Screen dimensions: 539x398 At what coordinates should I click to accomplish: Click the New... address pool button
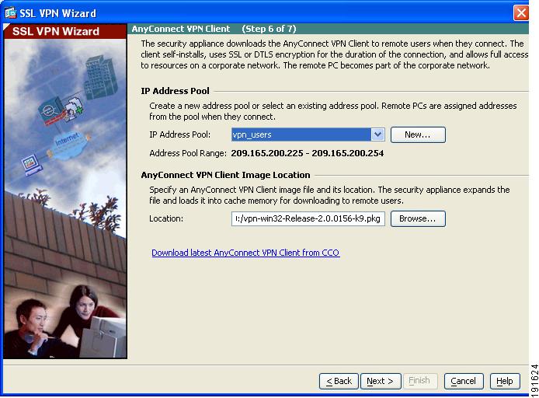click(418, 134)
